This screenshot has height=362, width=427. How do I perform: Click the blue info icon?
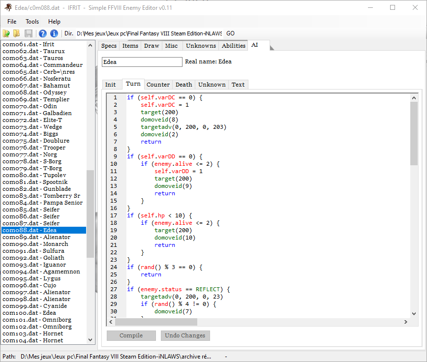point(54,33)
